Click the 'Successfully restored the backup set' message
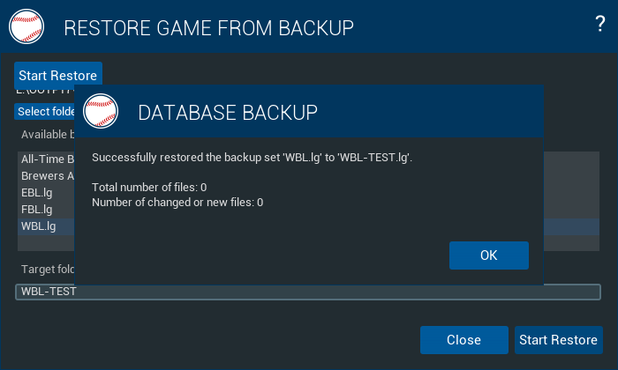618x370 pixels. pyautogui.click(x=252, y=158)
